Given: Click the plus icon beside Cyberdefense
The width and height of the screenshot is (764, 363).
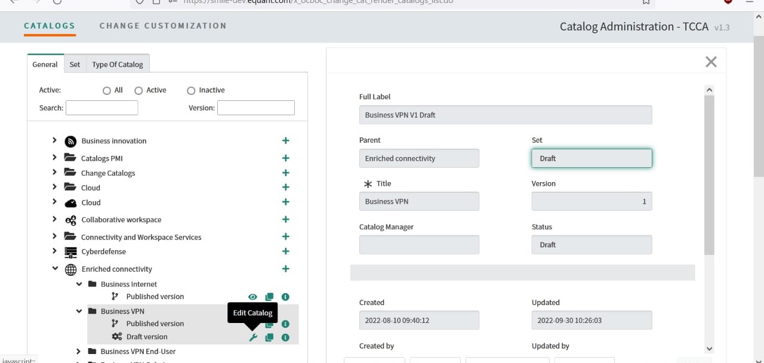Looking at the screenshot, I should (x=285, y=251).
